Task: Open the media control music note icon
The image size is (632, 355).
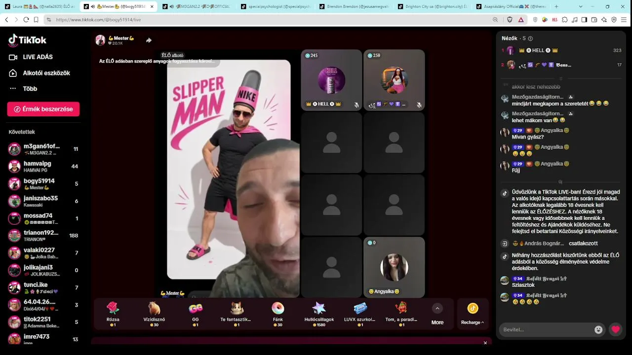Action: coord(574,20)
